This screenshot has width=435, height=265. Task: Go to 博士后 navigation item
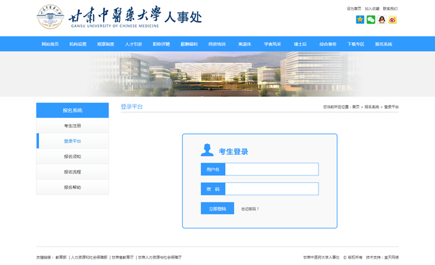pyautogui.click(x=300, y=44)
